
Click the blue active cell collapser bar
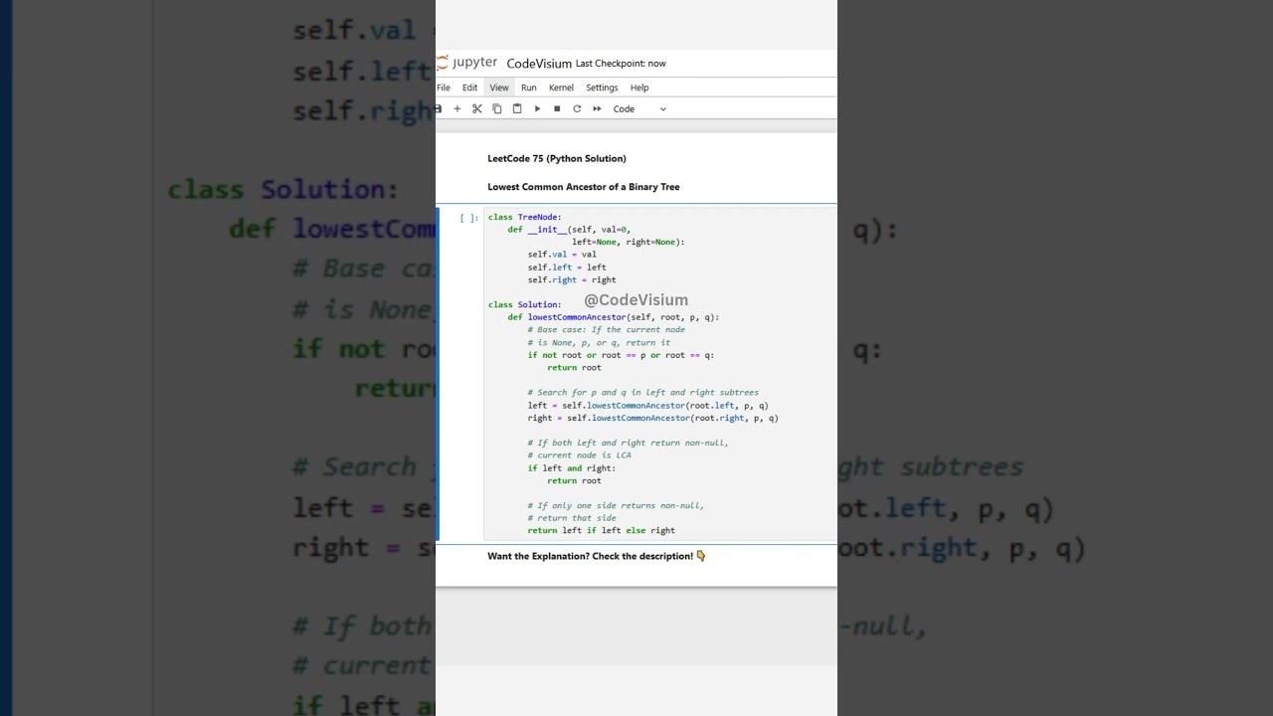[439, 373]
